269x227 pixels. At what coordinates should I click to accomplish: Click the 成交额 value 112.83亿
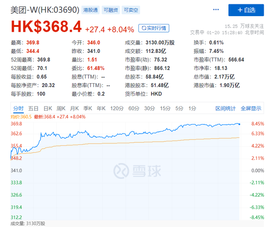pos(156,51)
